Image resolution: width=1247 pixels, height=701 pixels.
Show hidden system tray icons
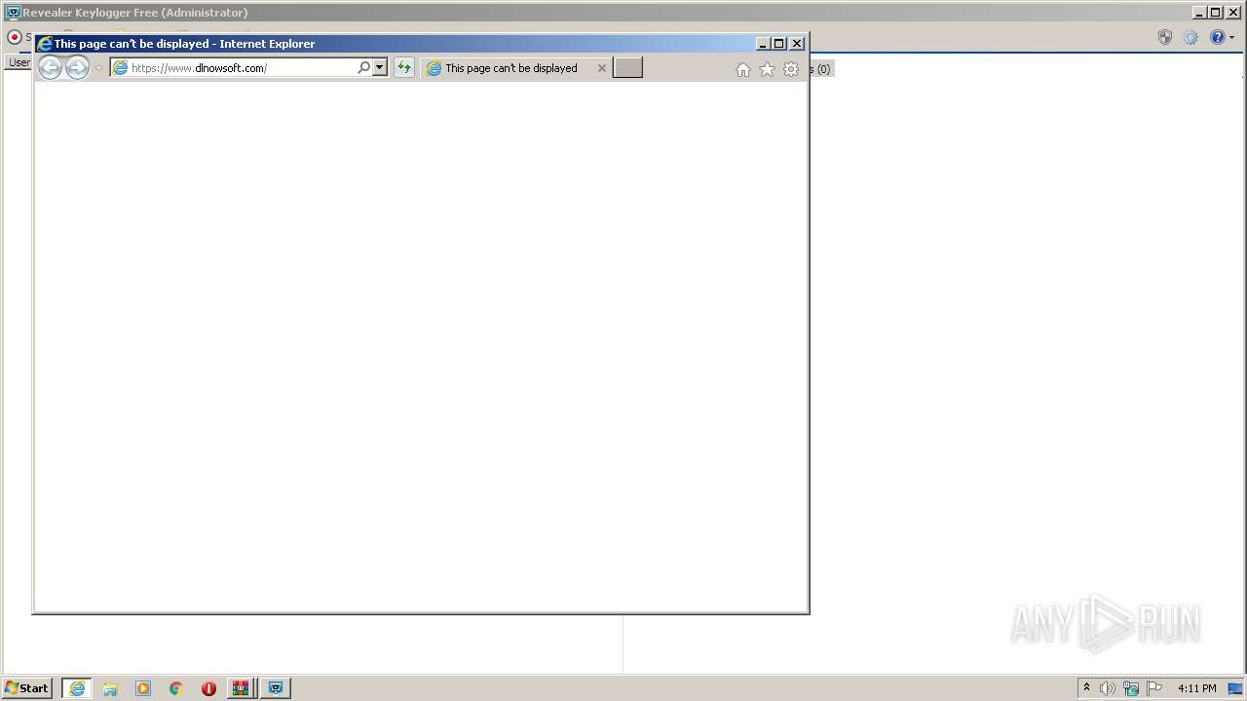pos(1086,687)
